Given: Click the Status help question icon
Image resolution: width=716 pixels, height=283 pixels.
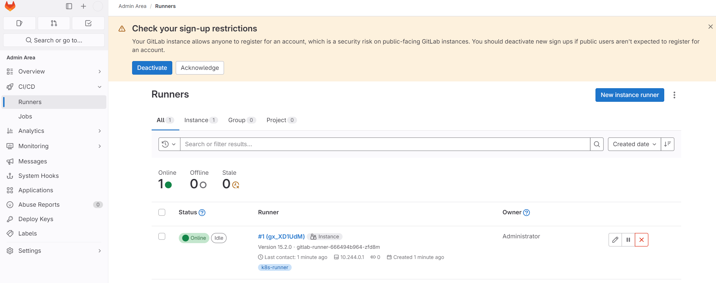Looking at the screenshot, I should [x=202, y=213].
